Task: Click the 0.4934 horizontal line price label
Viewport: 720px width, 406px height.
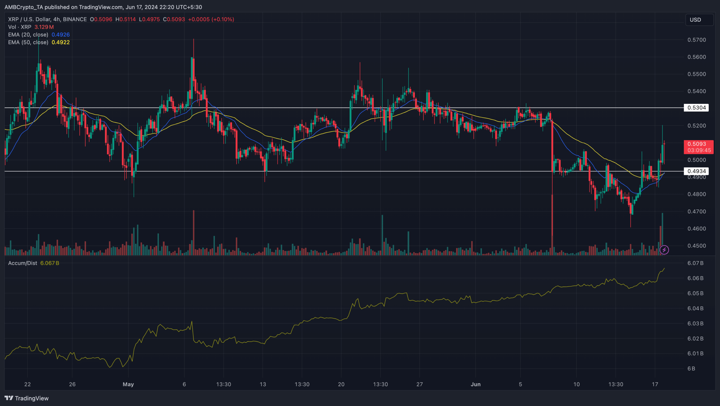Action: 696,171
